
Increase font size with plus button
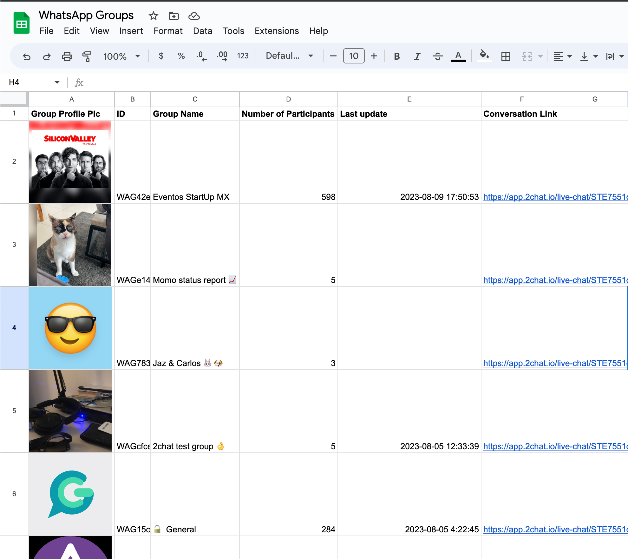pos(374,56)
